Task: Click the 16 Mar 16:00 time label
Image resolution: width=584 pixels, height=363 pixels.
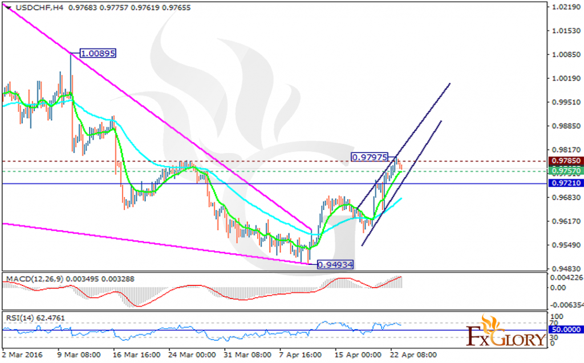Action: [x=136, y=354]
